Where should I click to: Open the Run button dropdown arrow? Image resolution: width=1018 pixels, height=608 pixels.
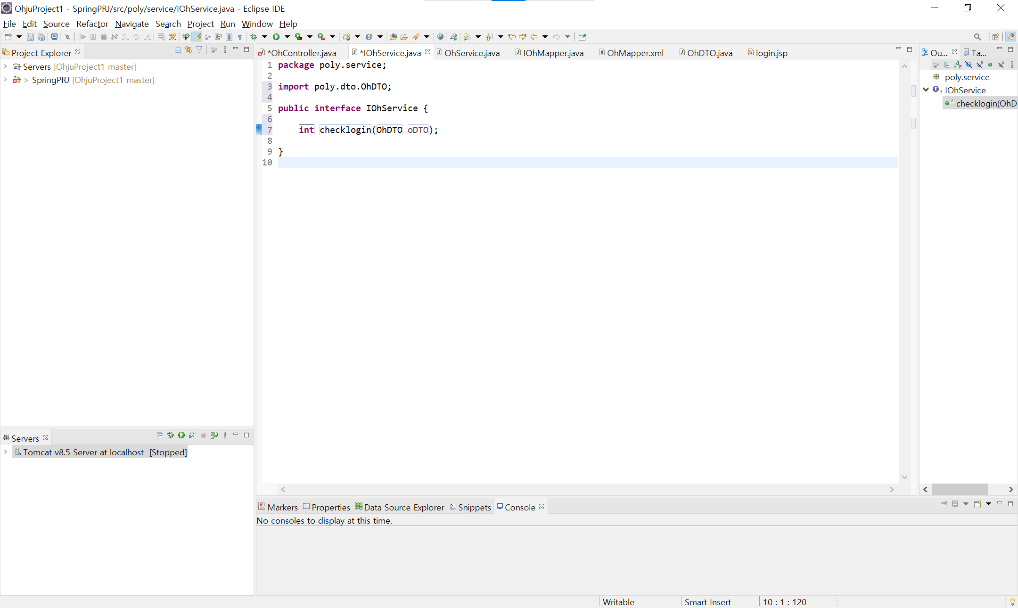(287, 37)
